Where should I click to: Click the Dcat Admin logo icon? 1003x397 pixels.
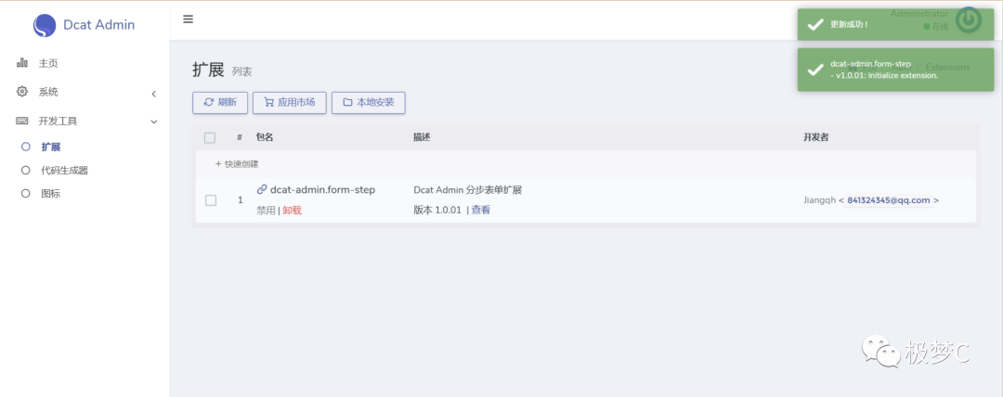[45, 26]
